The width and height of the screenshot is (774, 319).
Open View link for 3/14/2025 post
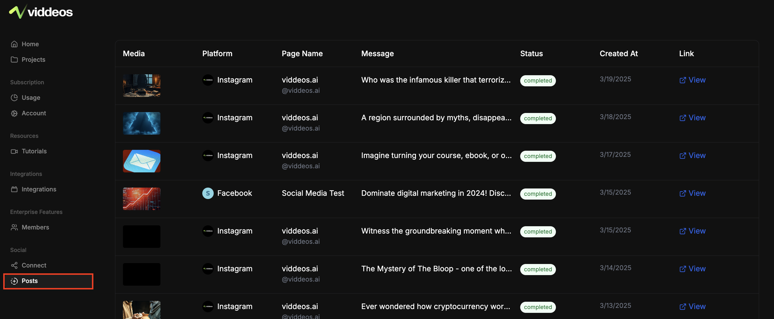[x=692, y=269]
